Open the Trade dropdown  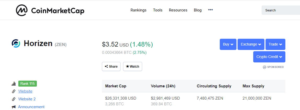275,44
